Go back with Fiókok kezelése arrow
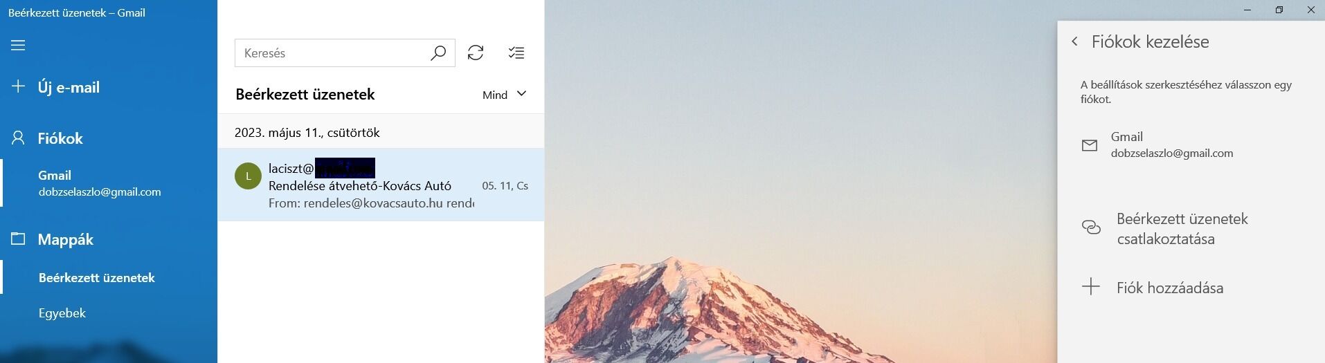The height and width of the screenshot is (363, 1325). (1074, 41)
